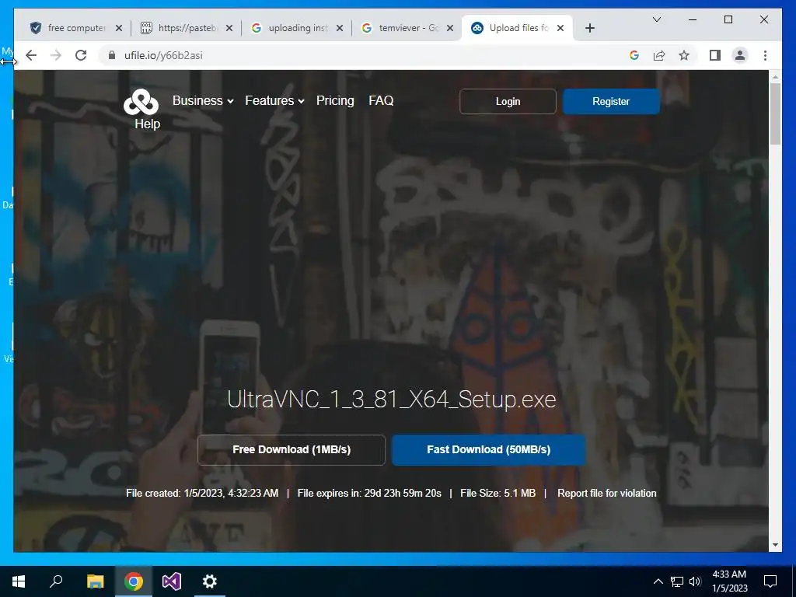
Task: Click the UltraVNC_1_3_81_X64_Setup.exe file name
Action: point(392,400)
